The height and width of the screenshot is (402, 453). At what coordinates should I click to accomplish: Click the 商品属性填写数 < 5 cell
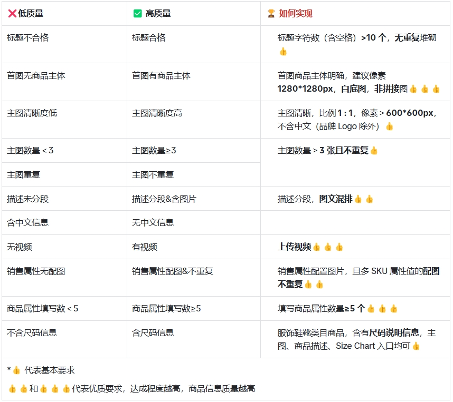tap(43, 309)
